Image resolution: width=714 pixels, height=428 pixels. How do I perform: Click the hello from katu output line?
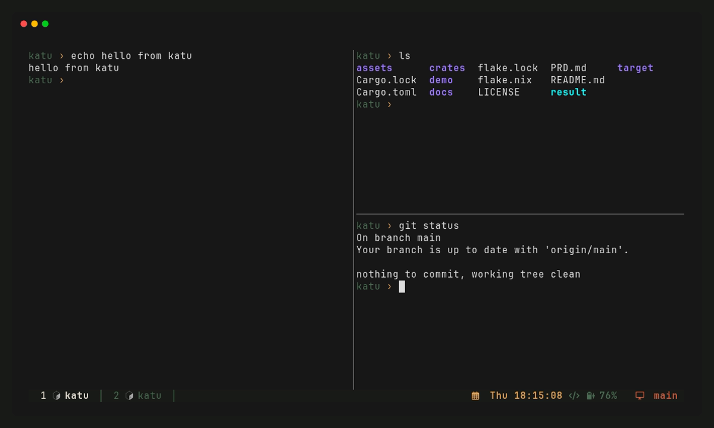pos(74,68)
